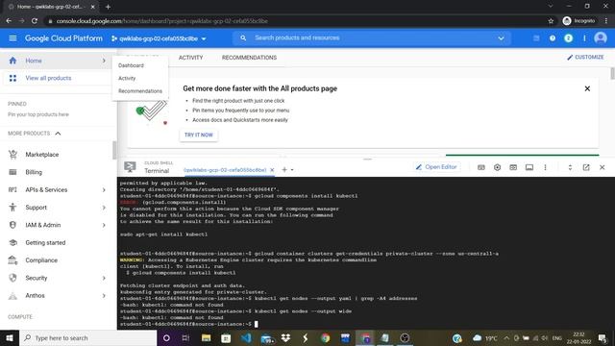
Task: Focus the Search products and resources field
Action: tap(371, 38)
